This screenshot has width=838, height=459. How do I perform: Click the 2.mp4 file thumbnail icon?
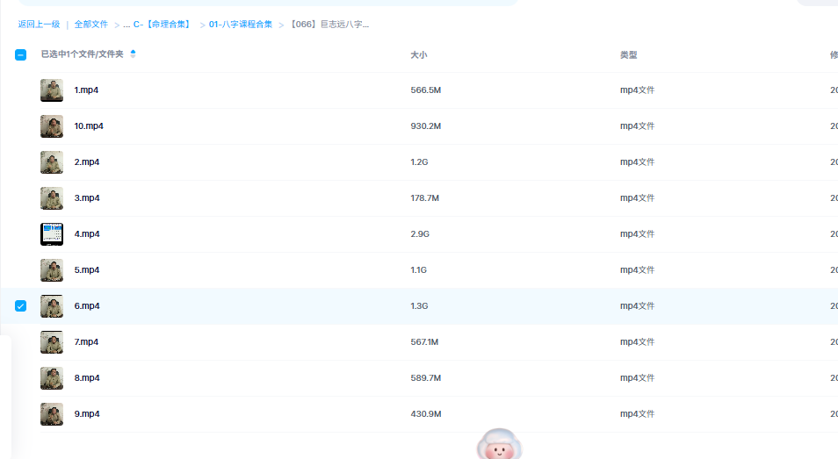coord(52,162)
